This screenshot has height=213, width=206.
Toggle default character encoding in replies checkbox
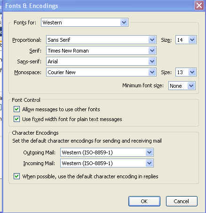pyautogui.click(x=16, y=176)
